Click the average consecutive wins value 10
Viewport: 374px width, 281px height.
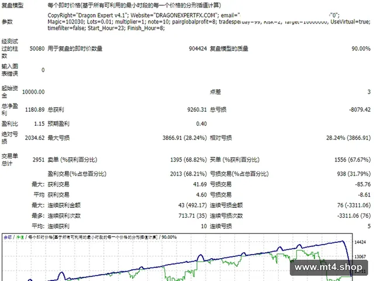pos(204,227)
